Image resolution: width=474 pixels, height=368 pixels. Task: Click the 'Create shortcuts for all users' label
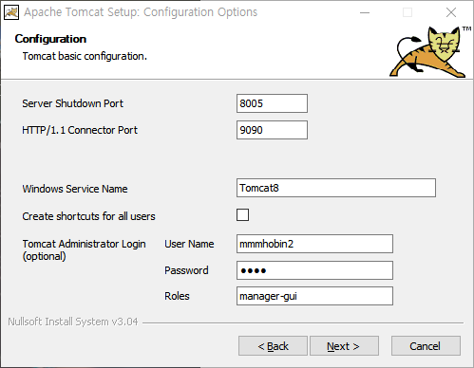88,216
